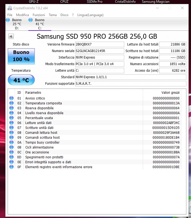Screen dimensions: 191x218
Task: Click Scritture su host totali value 11186 GB
Action: tap(173, 51)
